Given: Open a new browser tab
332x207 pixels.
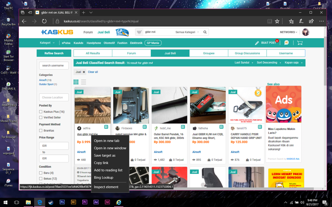Looking at the screenshot, I should pyautogui.click(x=84, y=12).
